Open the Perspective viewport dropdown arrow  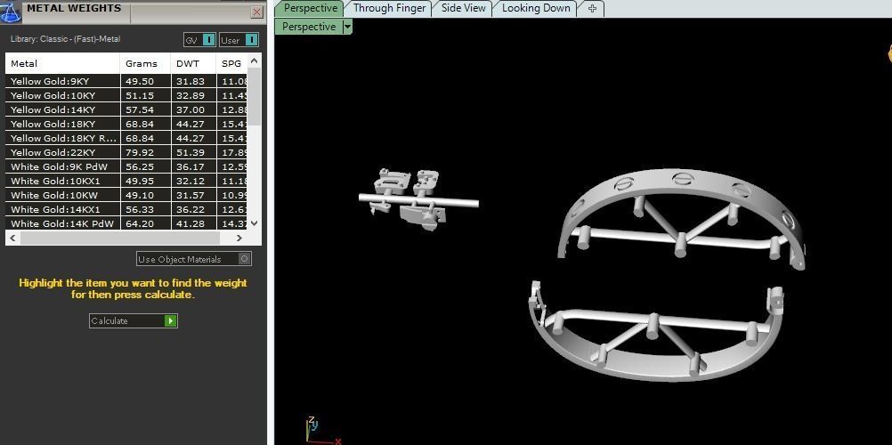(347, 27)
